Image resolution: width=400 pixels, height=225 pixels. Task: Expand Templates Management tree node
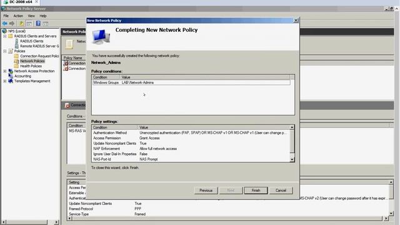click(5, 81)
